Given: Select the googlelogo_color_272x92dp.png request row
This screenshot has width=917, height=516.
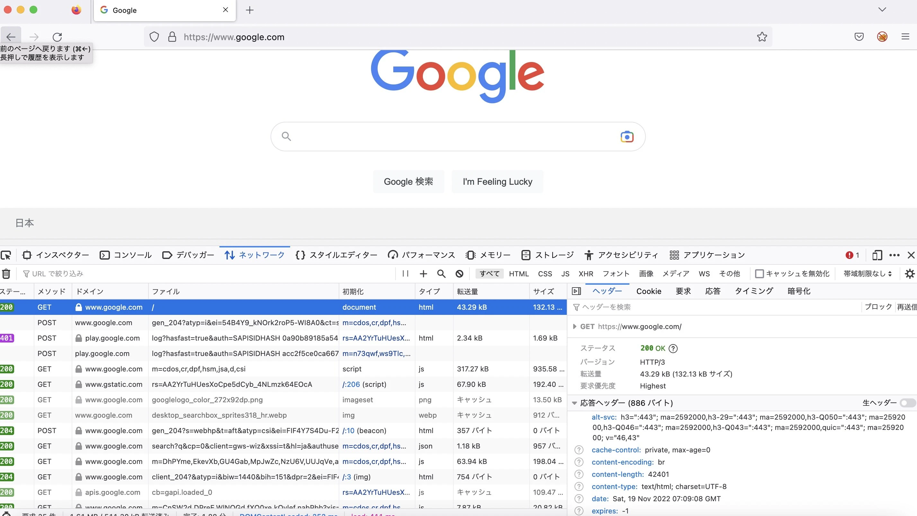Looking at the screenshot, I should 283,400.
